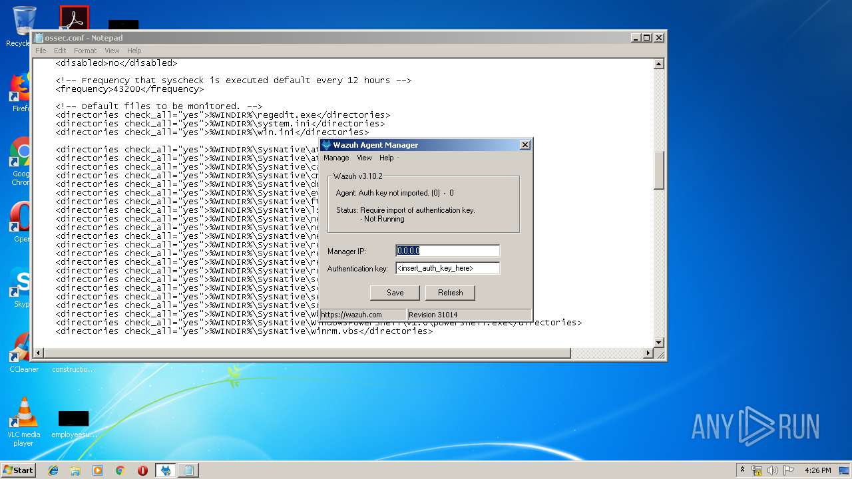
Task: Click the Revision 31014 status text
Action: 433,315
